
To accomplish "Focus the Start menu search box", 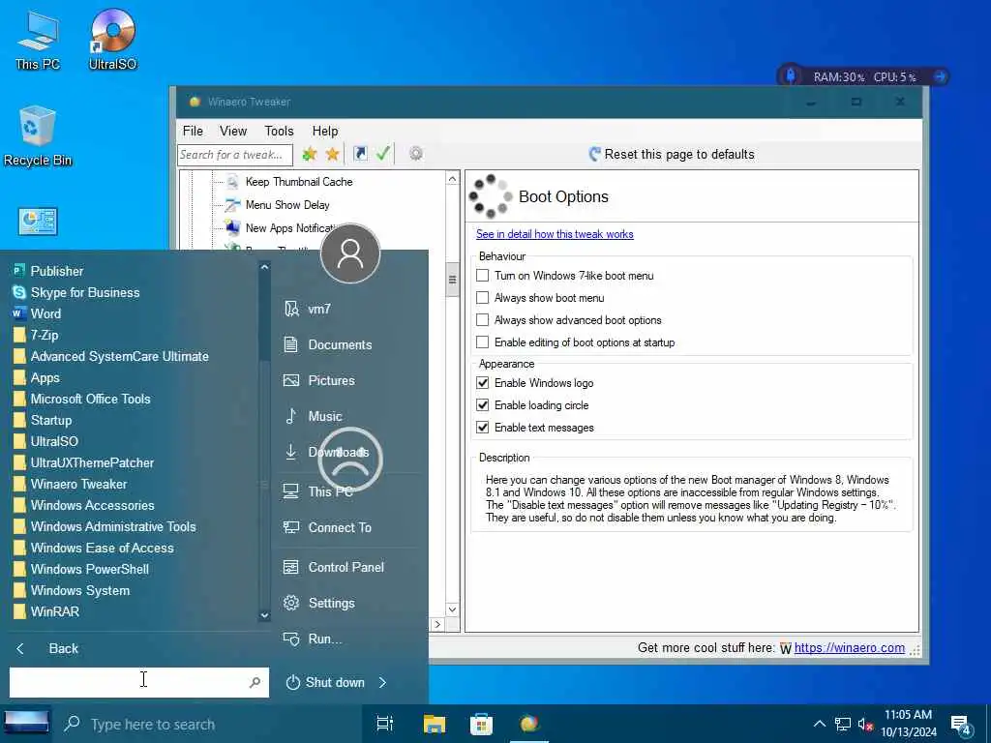I will click(x=139, y=682).
